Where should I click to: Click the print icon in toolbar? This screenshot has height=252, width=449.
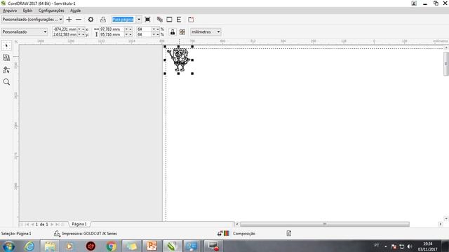click(x=103, y=20)
